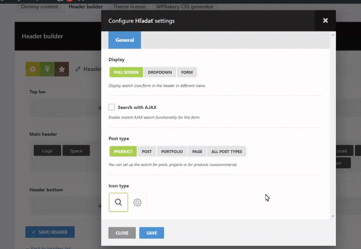Set post type to Product
Image resolution: width=361 pixels, height=249 pixels.
123,152
